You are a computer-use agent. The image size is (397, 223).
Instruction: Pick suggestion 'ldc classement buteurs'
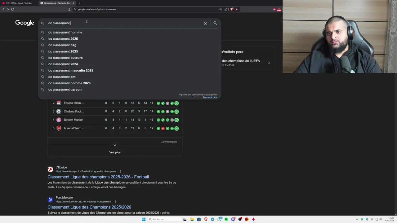tap(130, 58)
